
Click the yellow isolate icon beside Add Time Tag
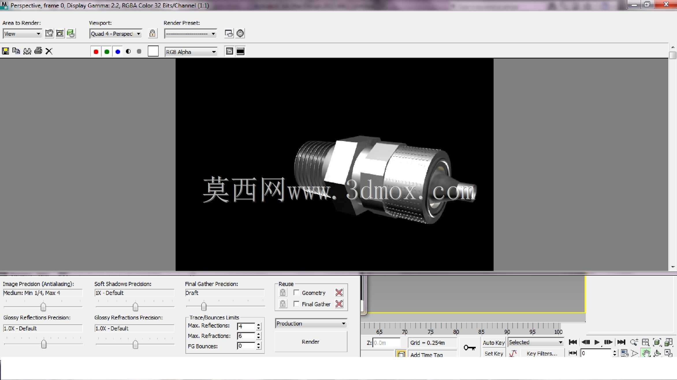[401, 354]
